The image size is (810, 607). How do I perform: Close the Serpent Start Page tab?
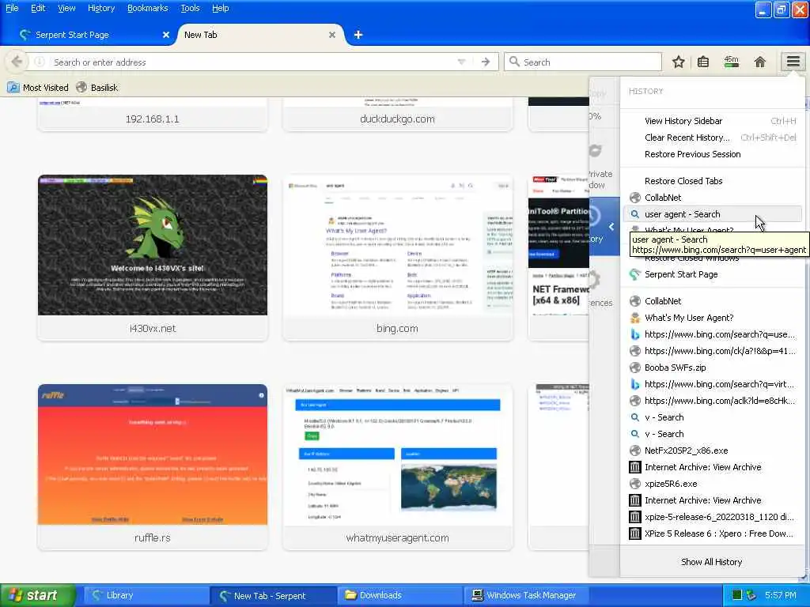click(x=166, y=35)
